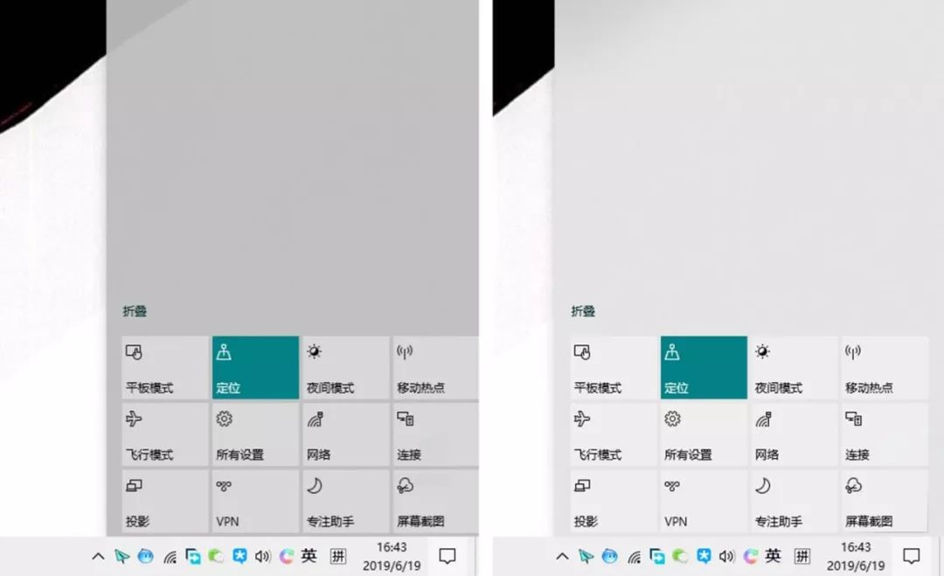The height and width of the screenshot is (576, 944).
Task: Expand hidden tray icons chevron, lighter-panel taskbar
Action: point(562,557)
